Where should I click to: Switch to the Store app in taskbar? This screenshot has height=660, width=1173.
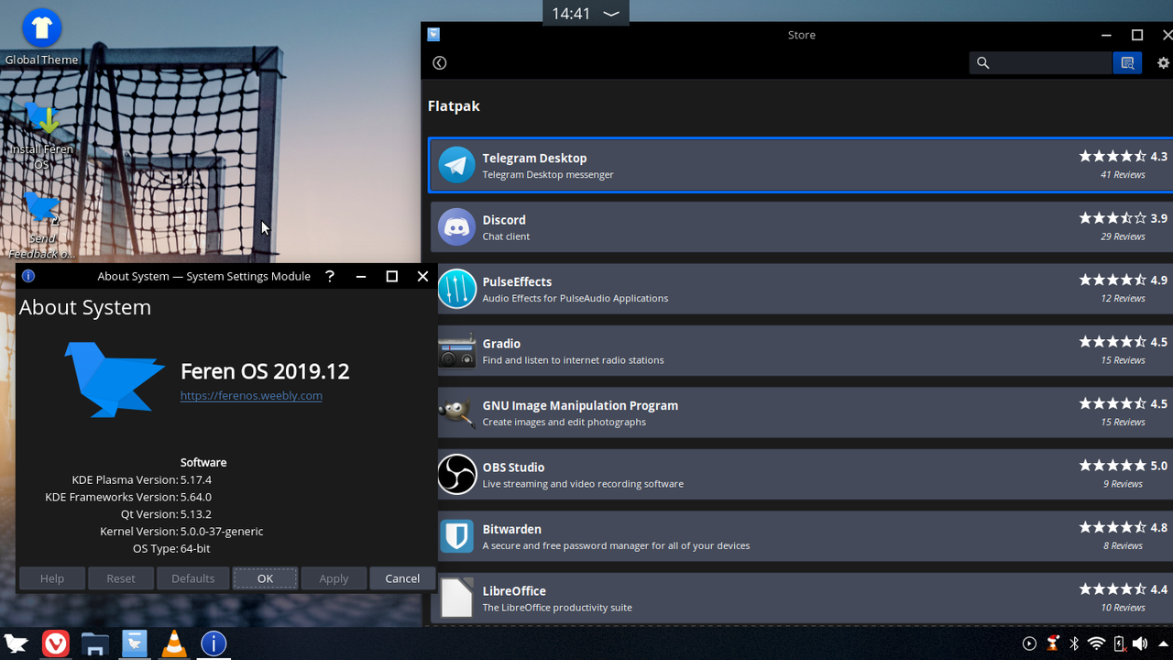(x=135, y=643)
